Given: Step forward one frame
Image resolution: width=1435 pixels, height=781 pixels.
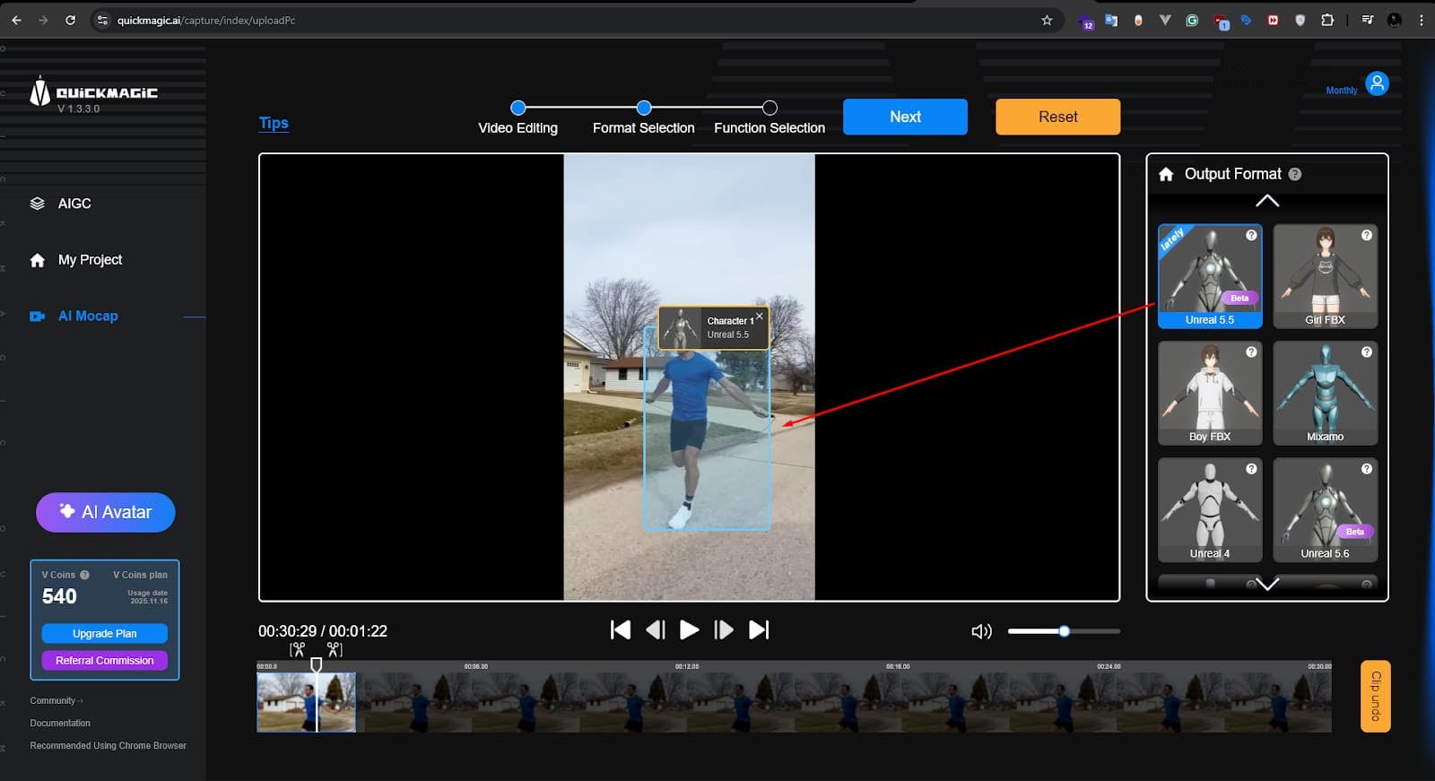Looking at the screenshot, I should point(723,629).
